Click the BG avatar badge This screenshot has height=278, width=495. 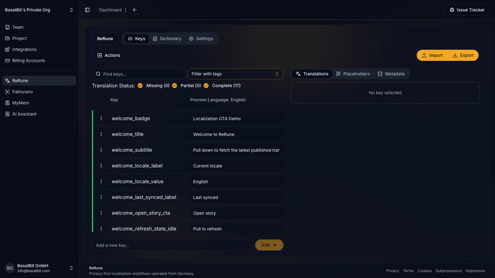click(x=10, y=268)
